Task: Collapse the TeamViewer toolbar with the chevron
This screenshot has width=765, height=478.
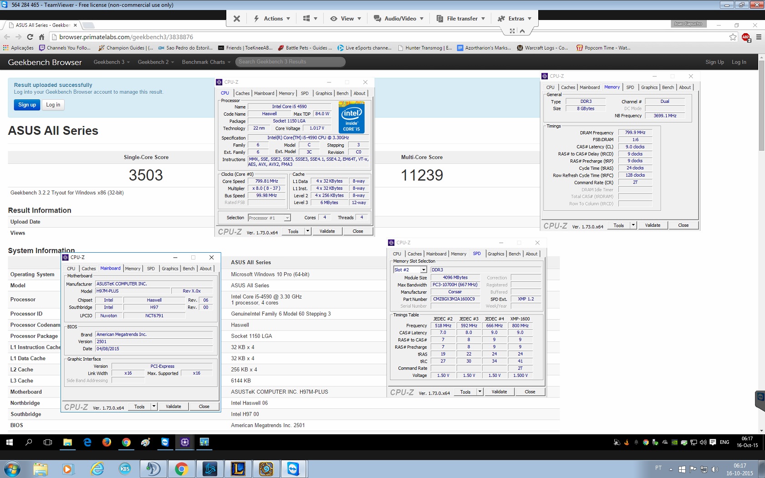Action: point(522,31)
